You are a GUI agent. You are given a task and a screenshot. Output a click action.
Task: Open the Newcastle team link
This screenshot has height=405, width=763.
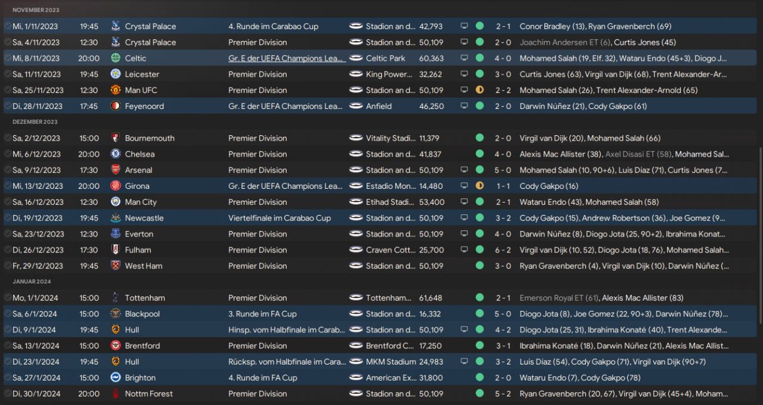click(x=144, y=218)
